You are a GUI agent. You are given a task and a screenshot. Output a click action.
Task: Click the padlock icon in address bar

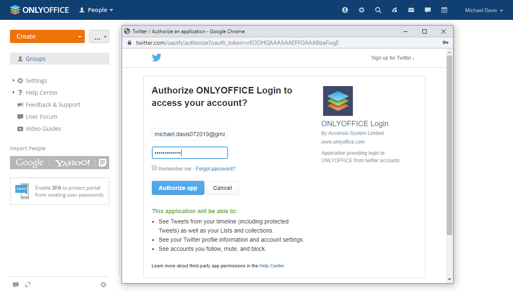pyautogui.click(x=129, y=43)
